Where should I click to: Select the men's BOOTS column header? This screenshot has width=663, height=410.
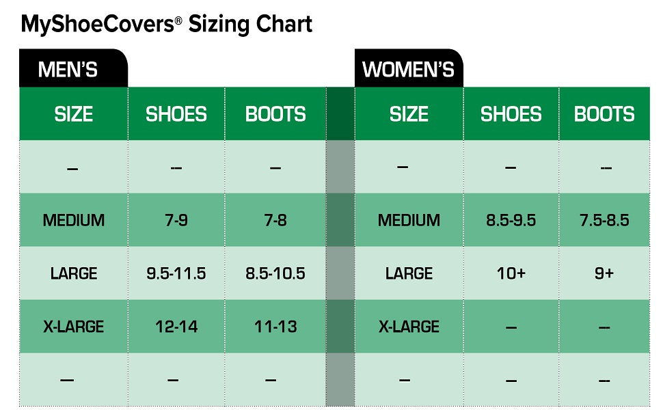tap(275, 114)
